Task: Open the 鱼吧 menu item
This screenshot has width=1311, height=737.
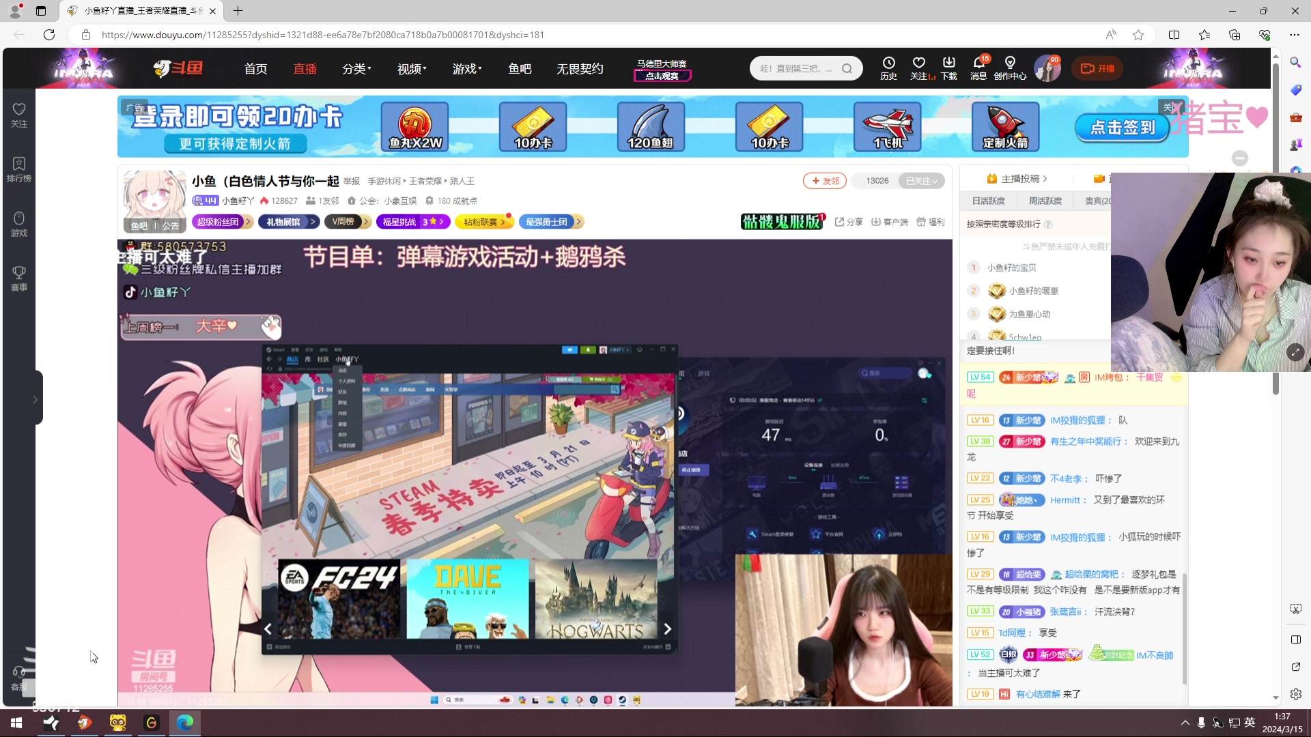Action: click(520, 68)
